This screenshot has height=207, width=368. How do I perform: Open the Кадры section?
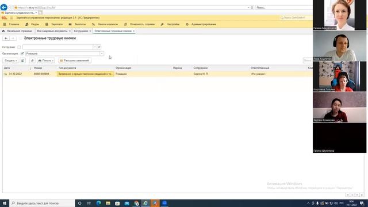tap(32, 24)
